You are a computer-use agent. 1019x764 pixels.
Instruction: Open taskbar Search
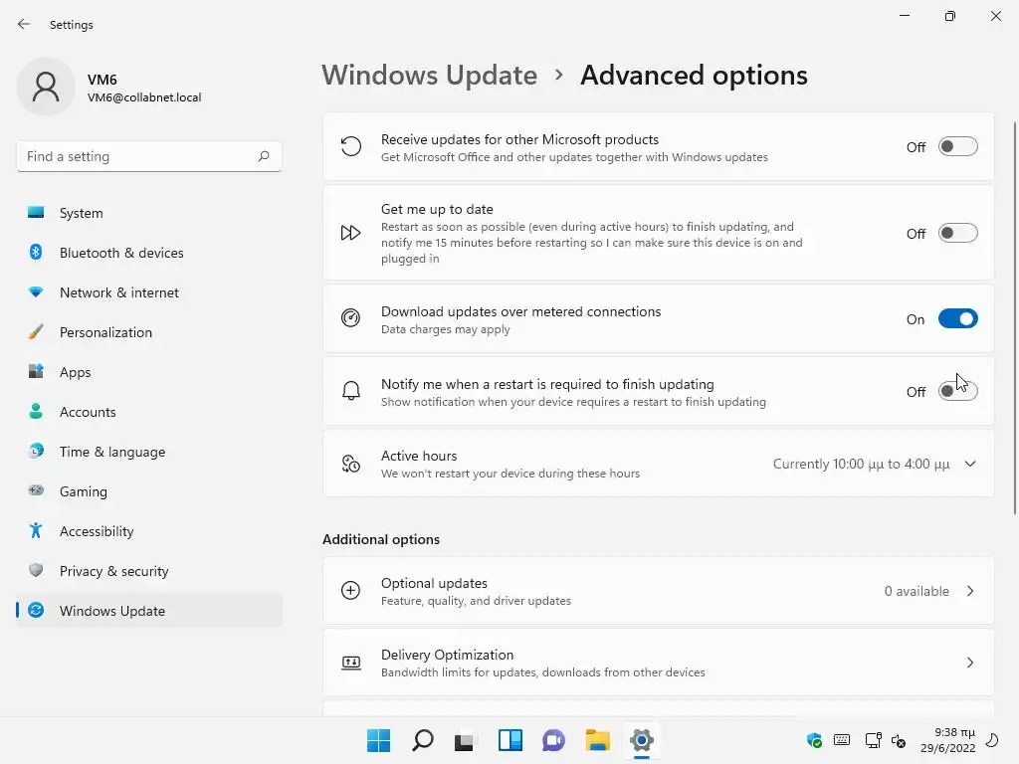(422, 740)
